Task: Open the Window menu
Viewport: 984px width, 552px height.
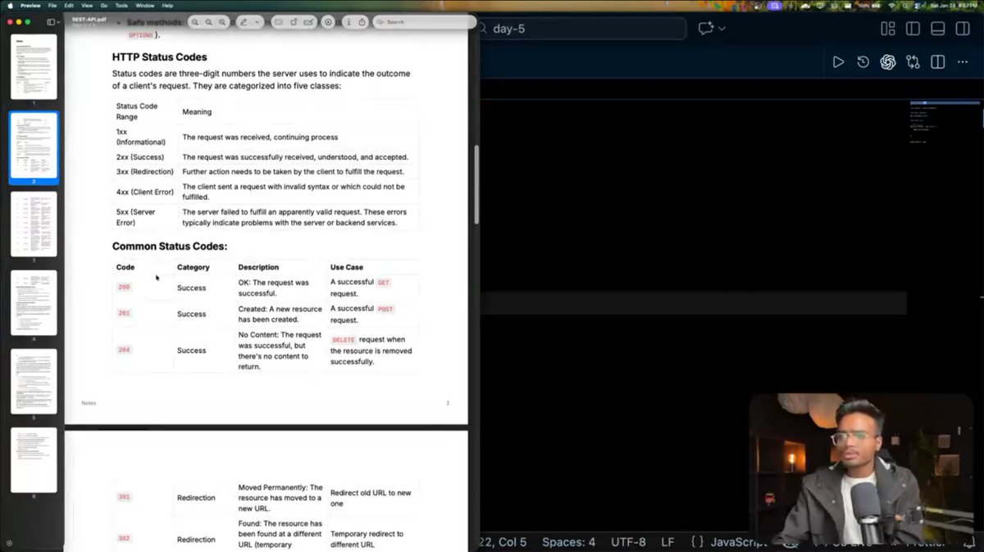Action: (x=145, y=6)
